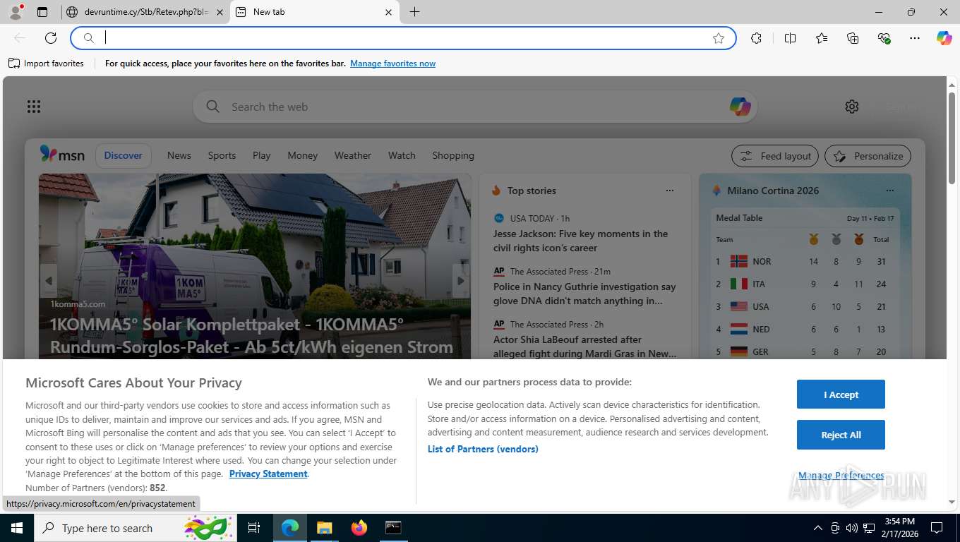This screenshot has height=542, width=960.
Task: Click the browser back arrow
Action: pyautogui.click(x=20, y=38)
